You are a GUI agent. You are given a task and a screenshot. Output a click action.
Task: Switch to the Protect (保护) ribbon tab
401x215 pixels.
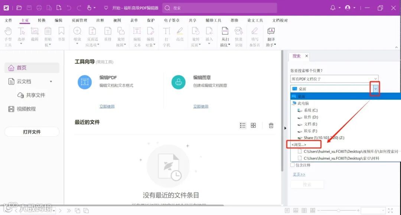(x=151, y=20)
